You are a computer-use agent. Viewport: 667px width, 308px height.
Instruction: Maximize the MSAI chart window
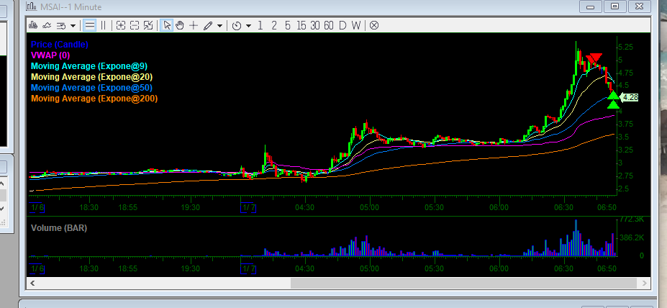click(x=614, y=6)
